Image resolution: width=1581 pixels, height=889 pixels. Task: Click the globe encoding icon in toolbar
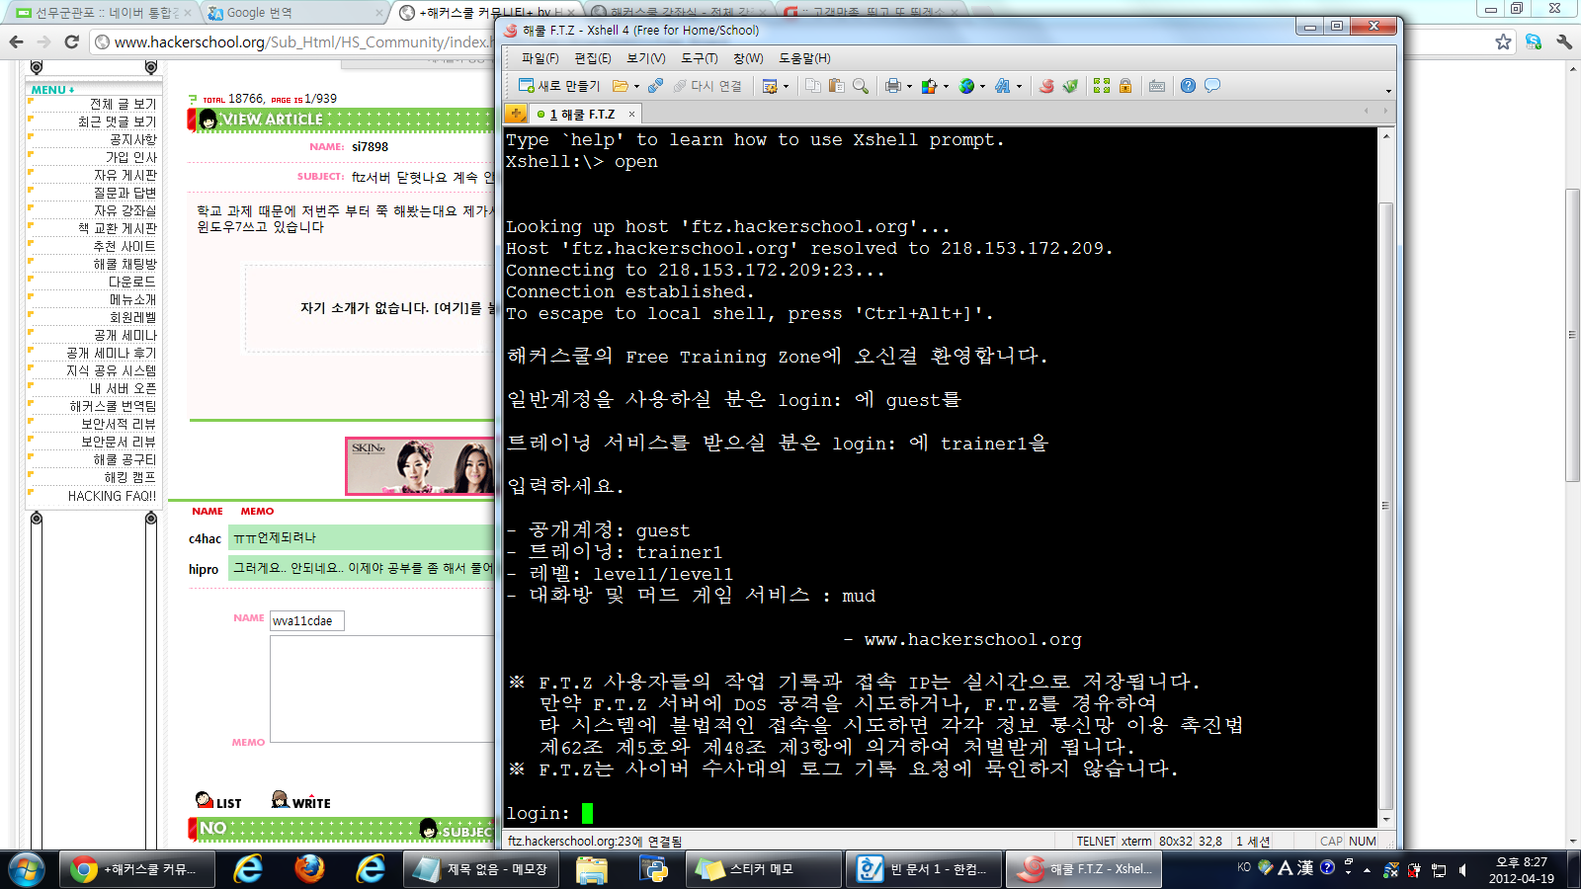(967, 86)
